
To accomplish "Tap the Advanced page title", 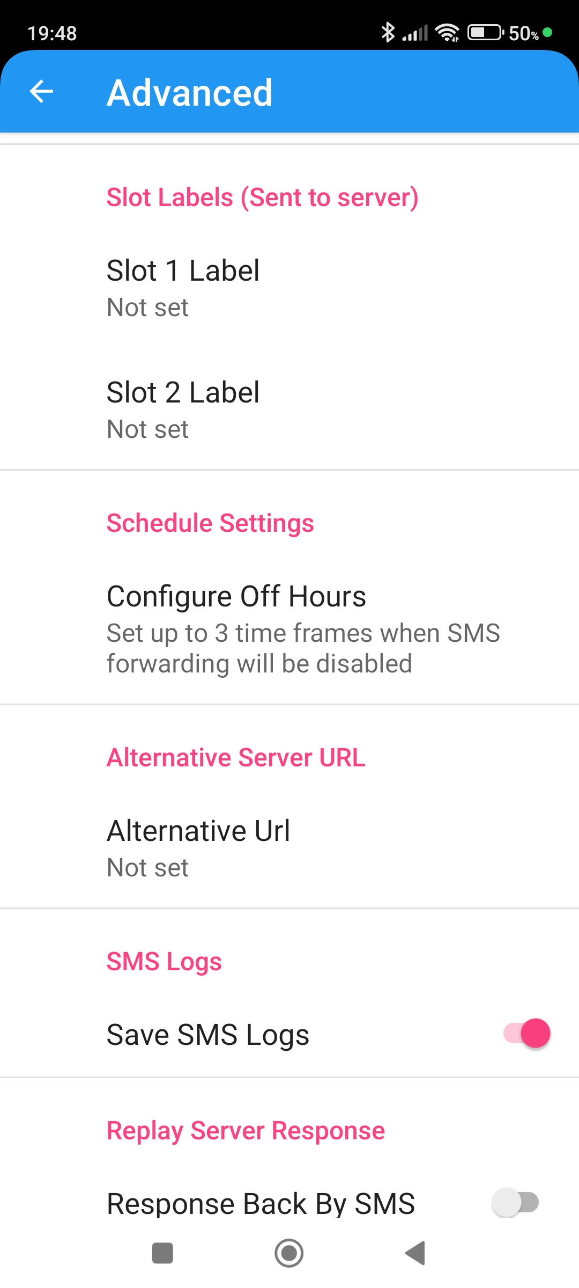I will [190, 92].
